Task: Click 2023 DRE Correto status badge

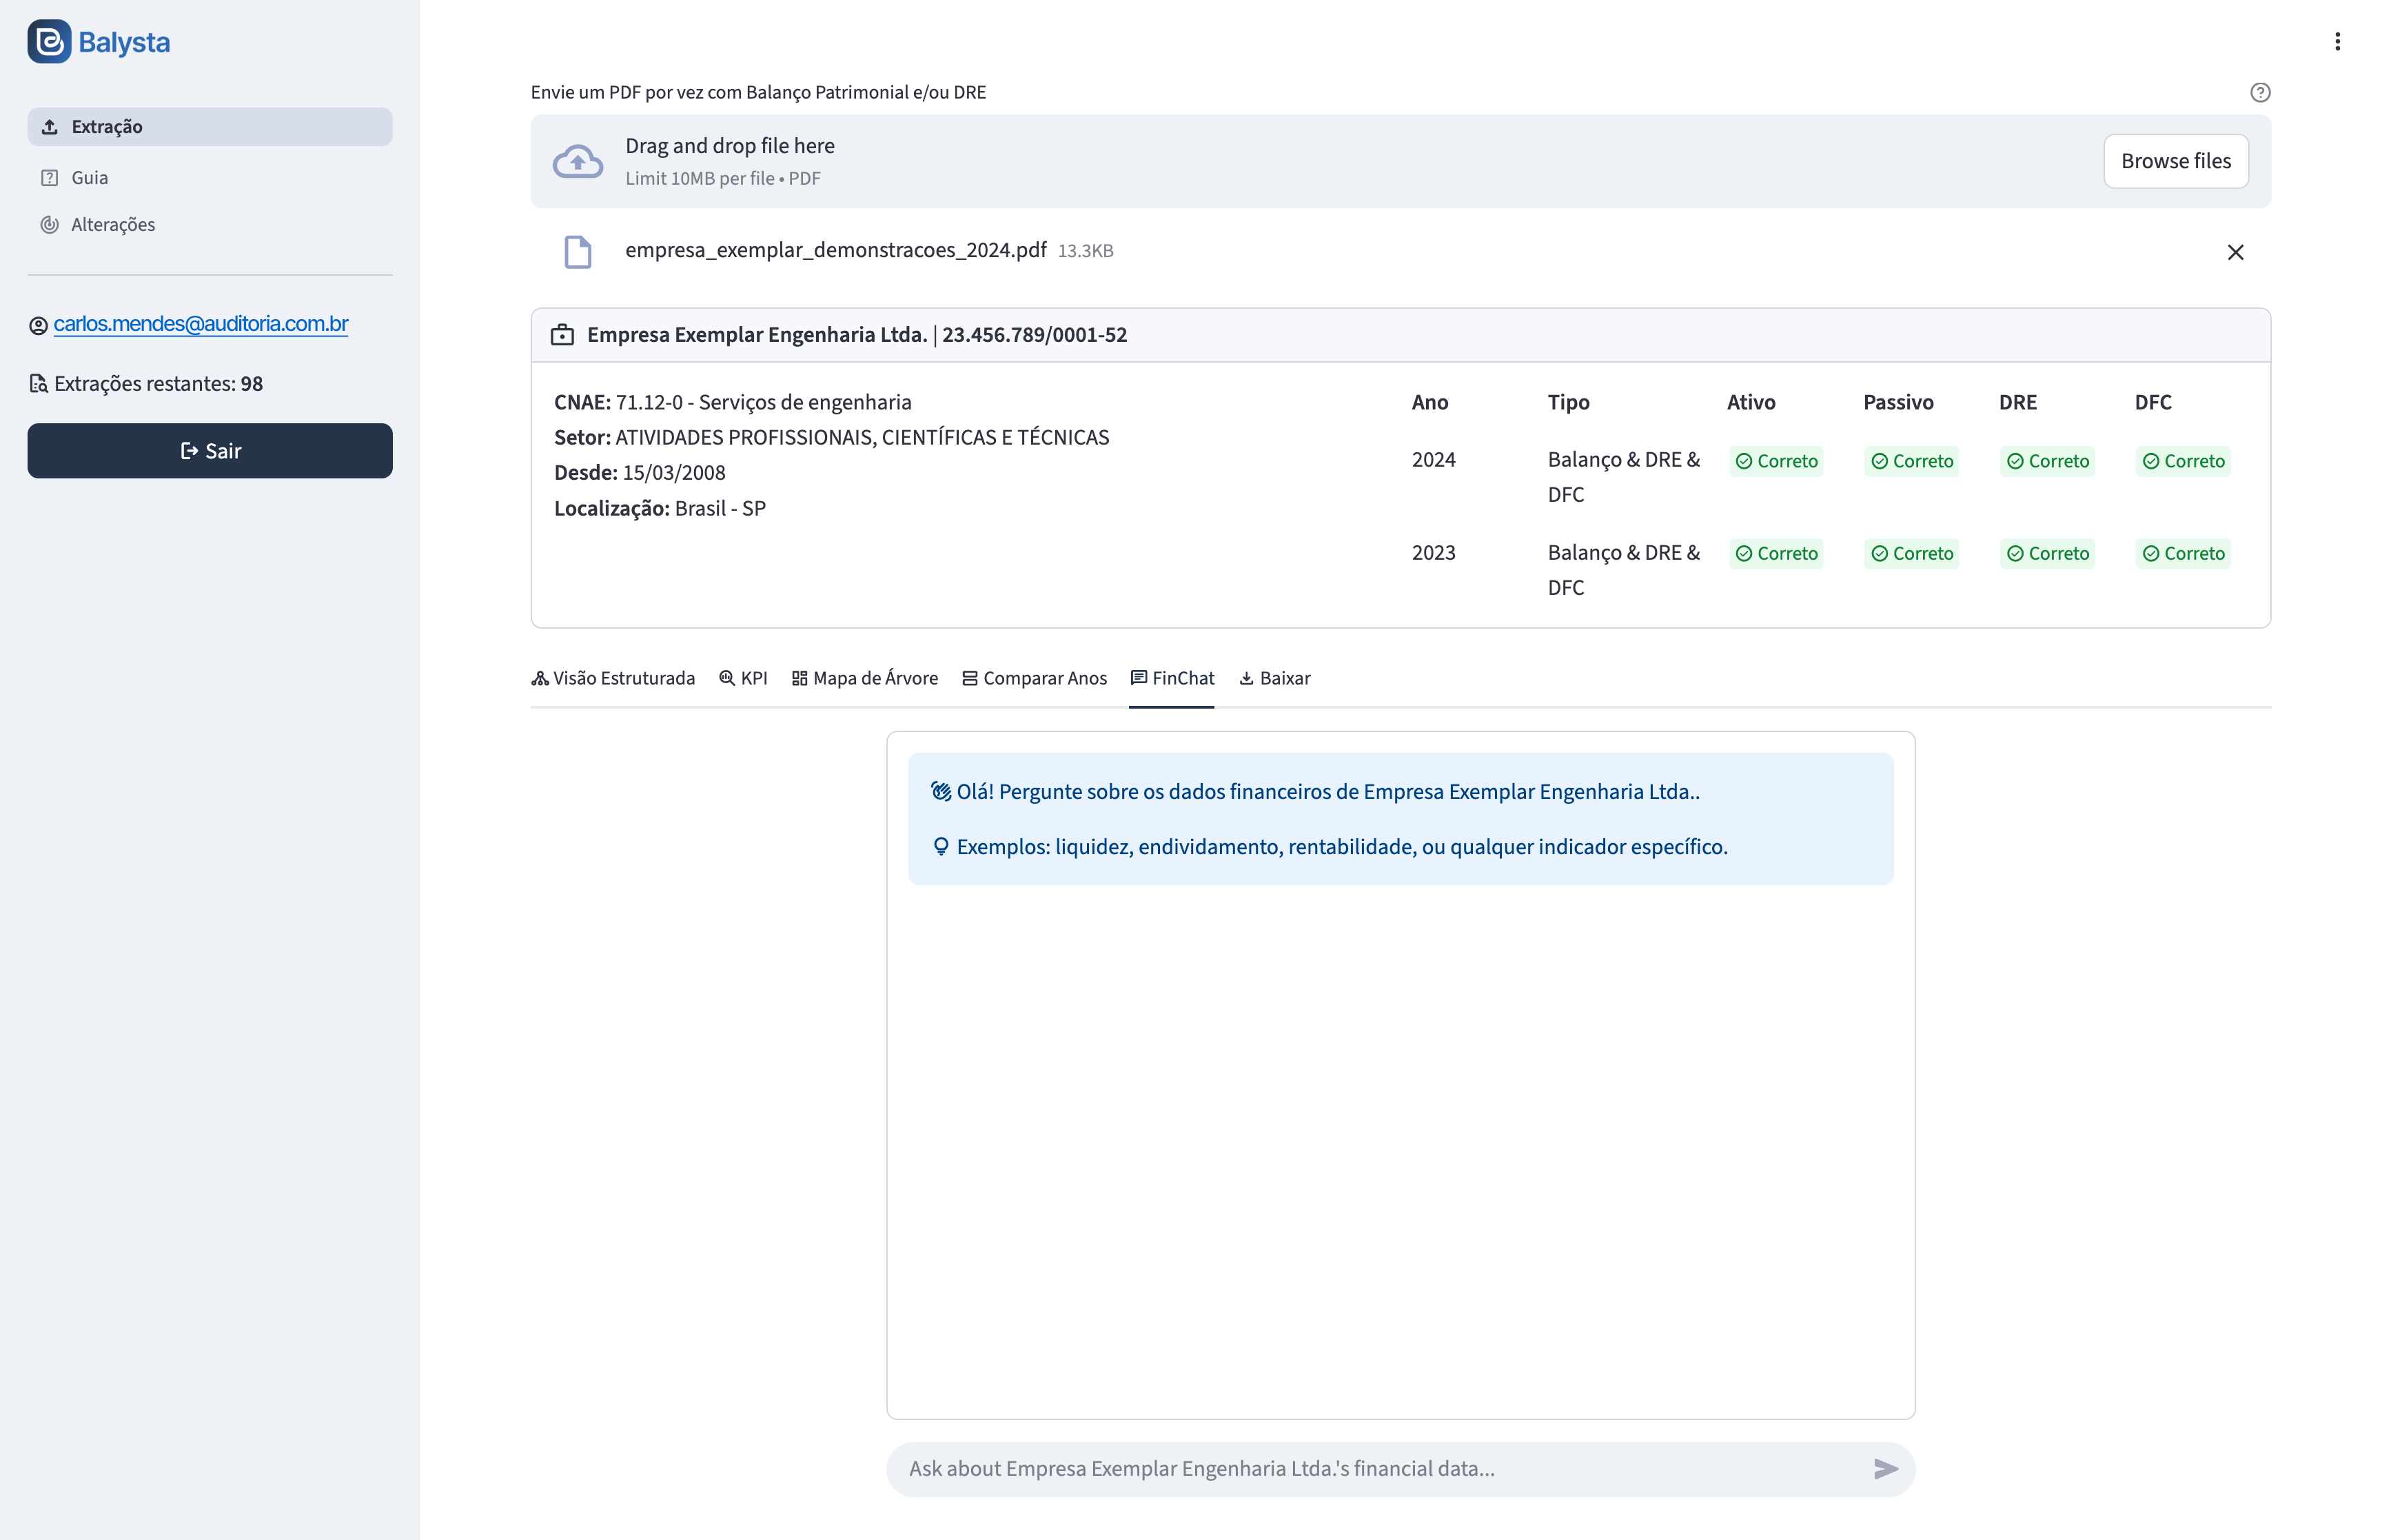Action: [x=2047, y=554]
